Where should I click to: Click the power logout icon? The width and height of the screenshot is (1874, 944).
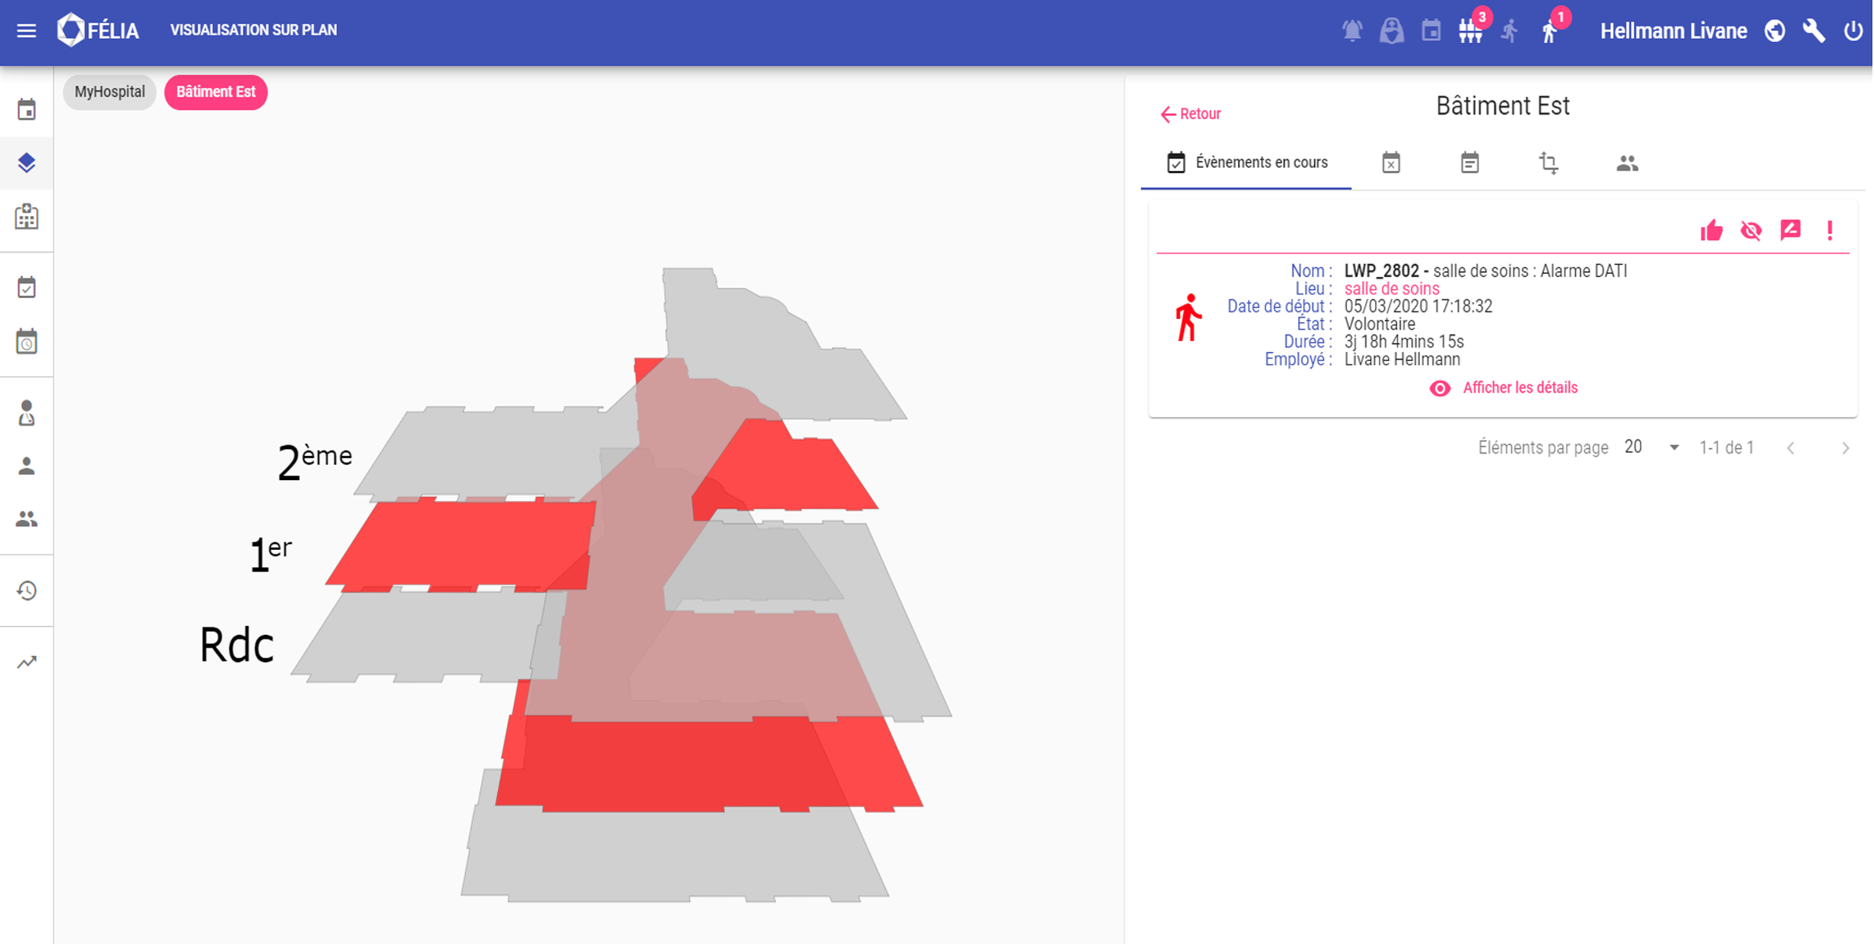[1852, 32]
